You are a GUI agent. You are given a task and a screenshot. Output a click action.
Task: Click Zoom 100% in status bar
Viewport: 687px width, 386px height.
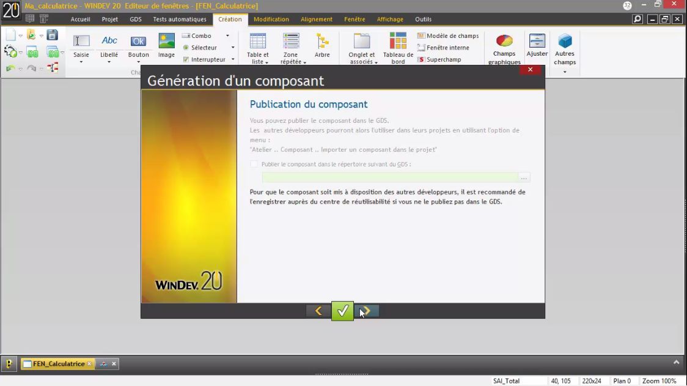click(x=659, y=380)
